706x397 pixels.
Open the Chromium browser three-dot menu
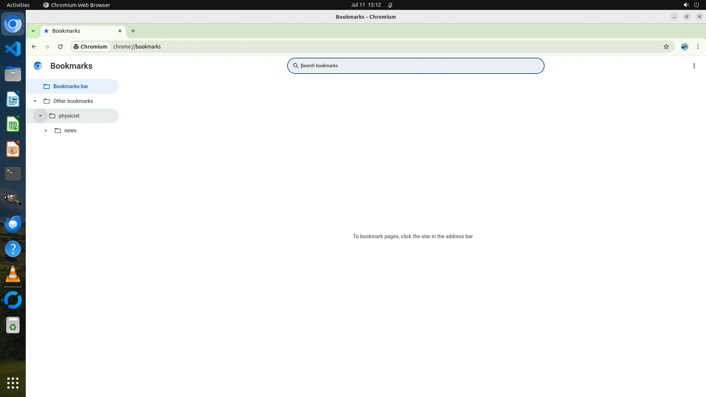(x=698, y=47)
